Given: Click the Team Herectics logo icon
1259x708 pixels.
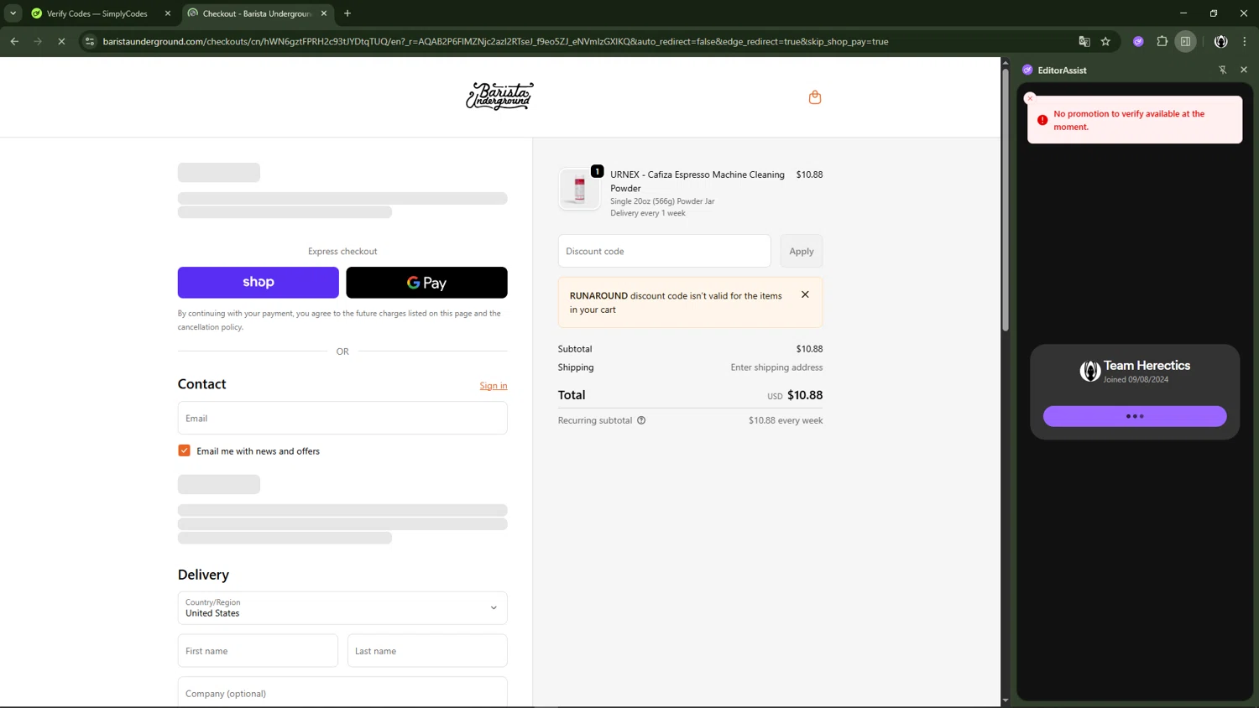Looking at the screenshot, I should tap(1089, 371).
